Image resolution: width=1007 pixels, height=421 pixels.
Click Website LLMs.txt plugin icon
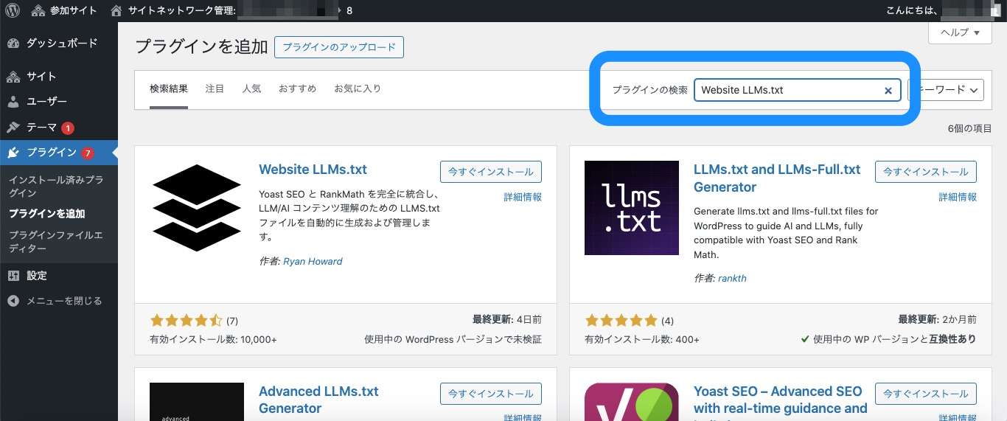tap(197, 208)
